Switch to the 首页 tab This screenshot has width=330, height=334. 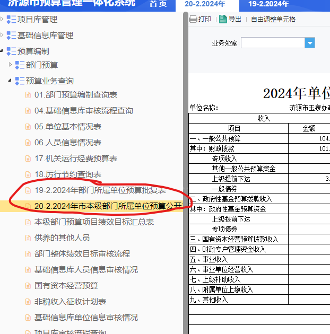click(158, 4)
